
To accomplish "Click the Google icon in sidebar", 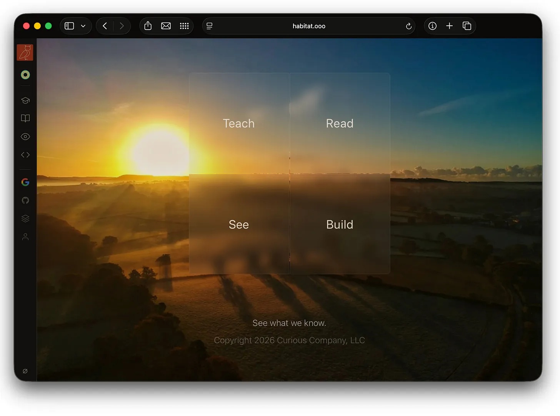I will 25,182.
